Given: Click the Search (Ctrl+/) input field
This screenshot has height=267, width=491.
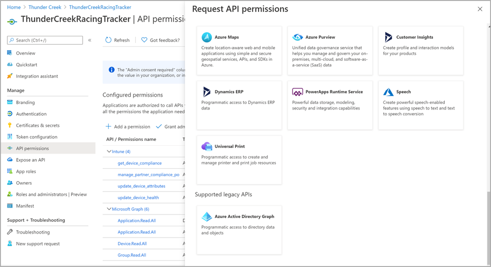Looking at the screenshot, I should pos(45,40).
